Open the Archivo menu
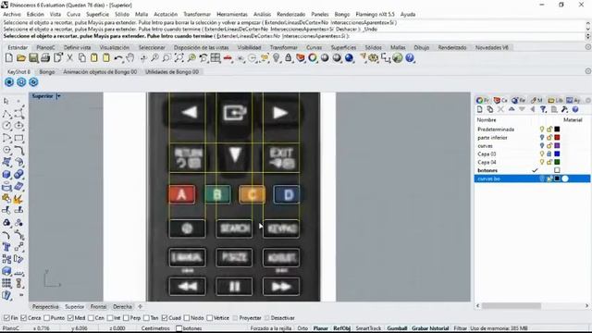 click(12, 15)
